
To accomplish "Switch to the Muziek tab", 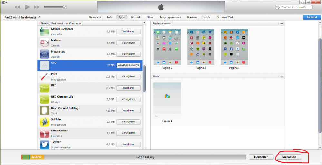I will point(135,17).
